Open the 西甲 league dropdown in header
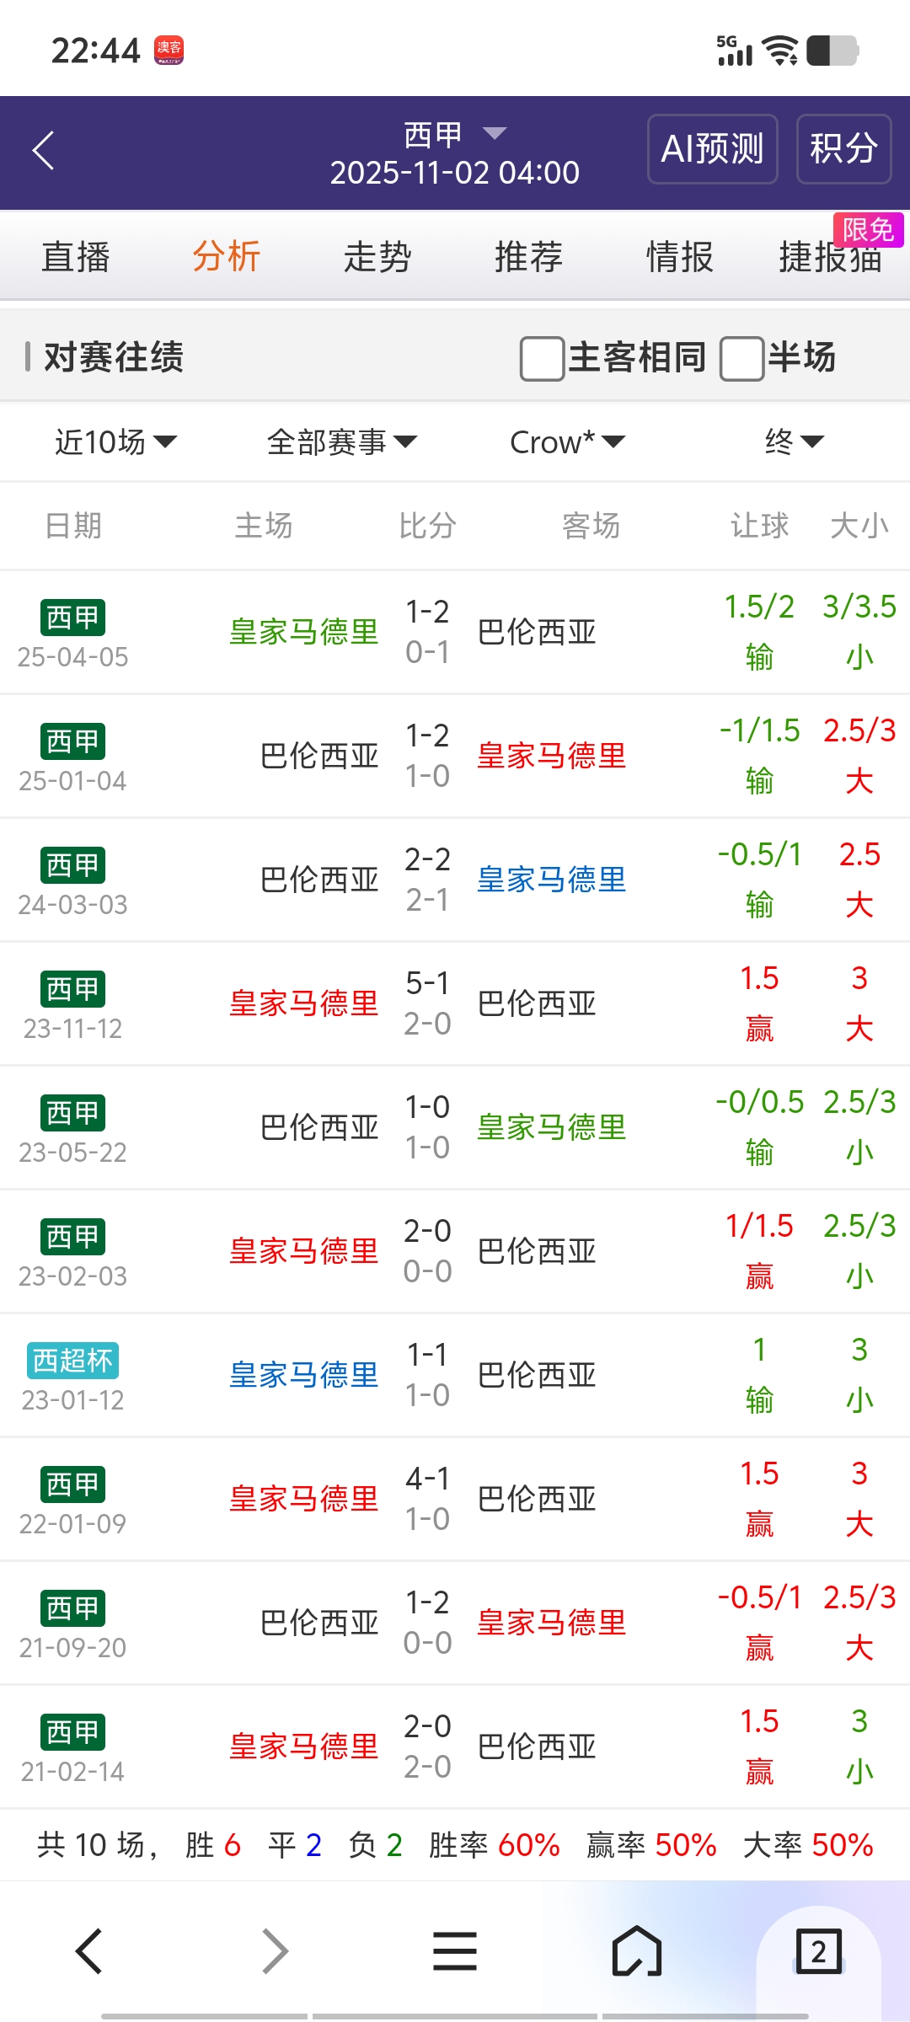Image resolution: width=910 pixels, height=2022 pixels. pyautogui.click(x=455, y=133)
